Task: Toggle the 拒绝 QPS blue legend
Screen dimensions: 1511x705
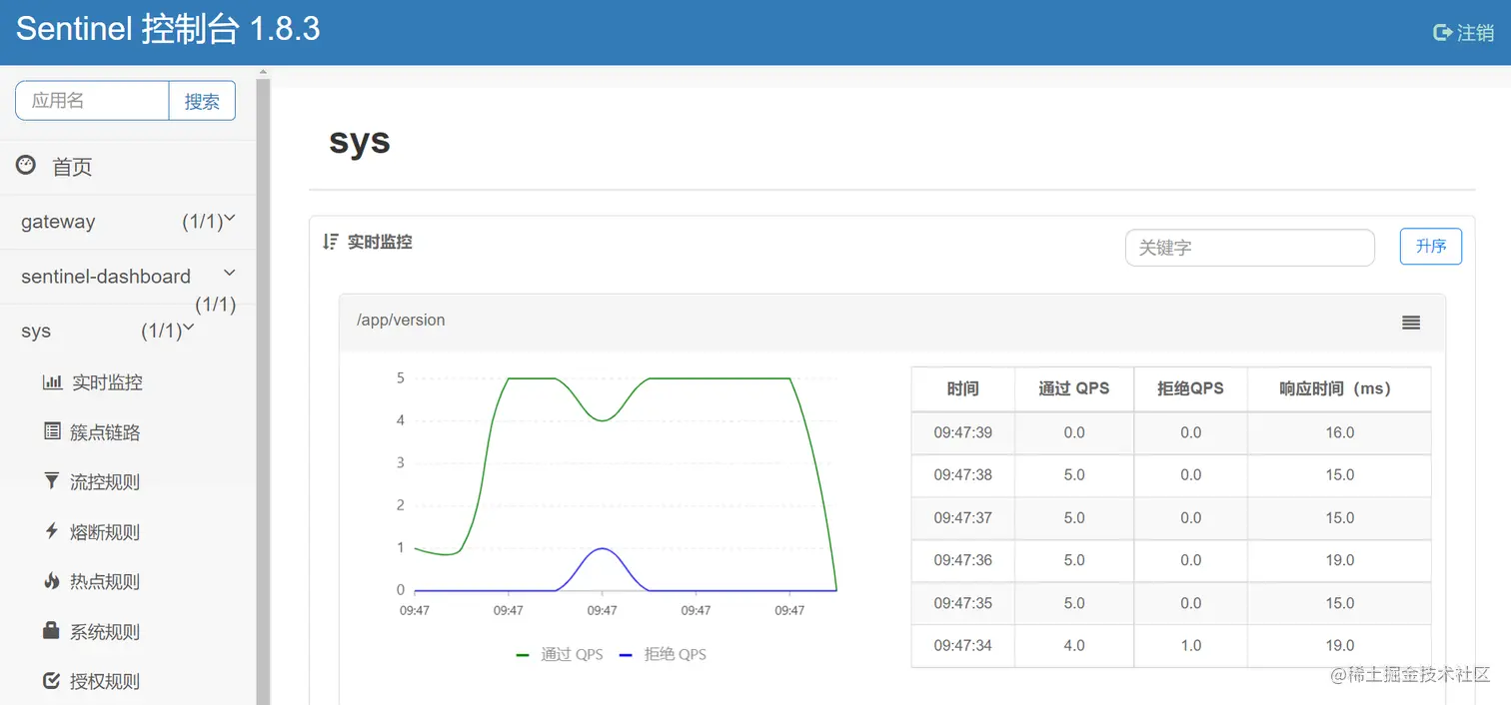Action: (663, 654)
